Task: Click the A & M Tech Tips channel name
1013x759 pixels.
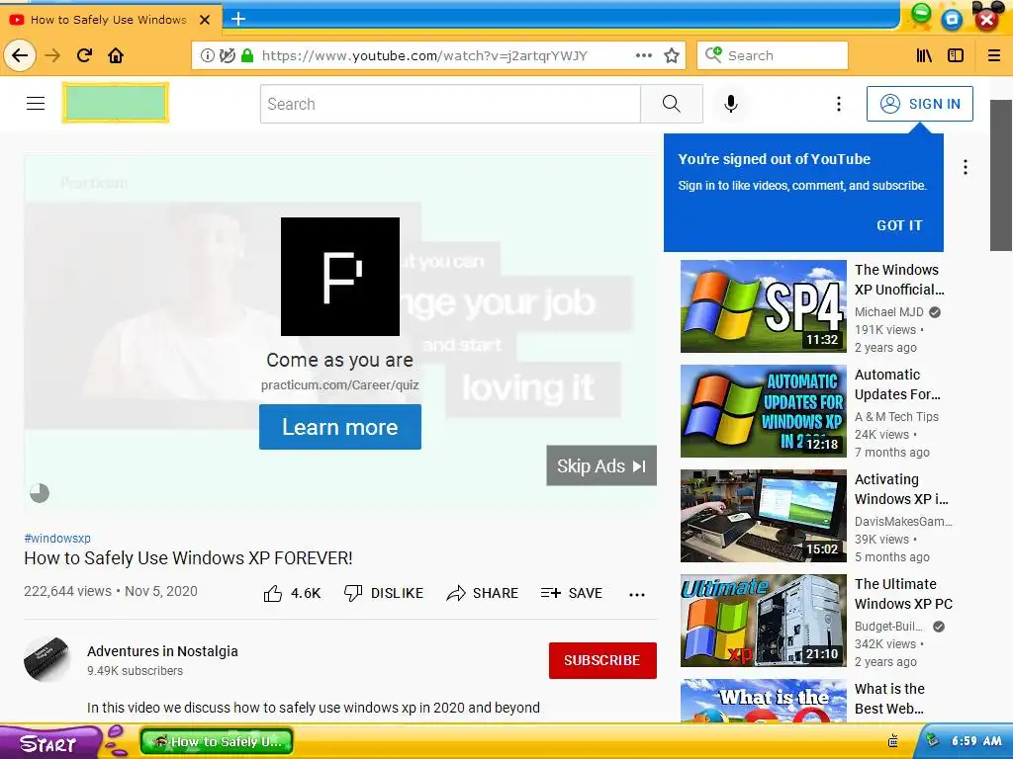Action: (896, 417)
